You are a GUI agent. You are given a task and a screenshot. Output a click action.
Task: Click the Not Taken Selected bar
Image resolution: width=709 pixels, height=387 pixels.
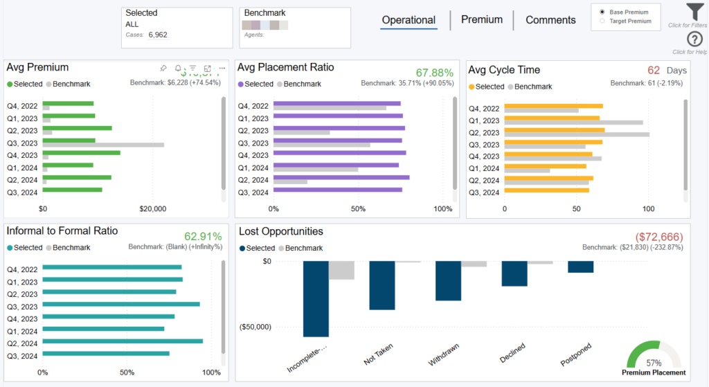382,285
